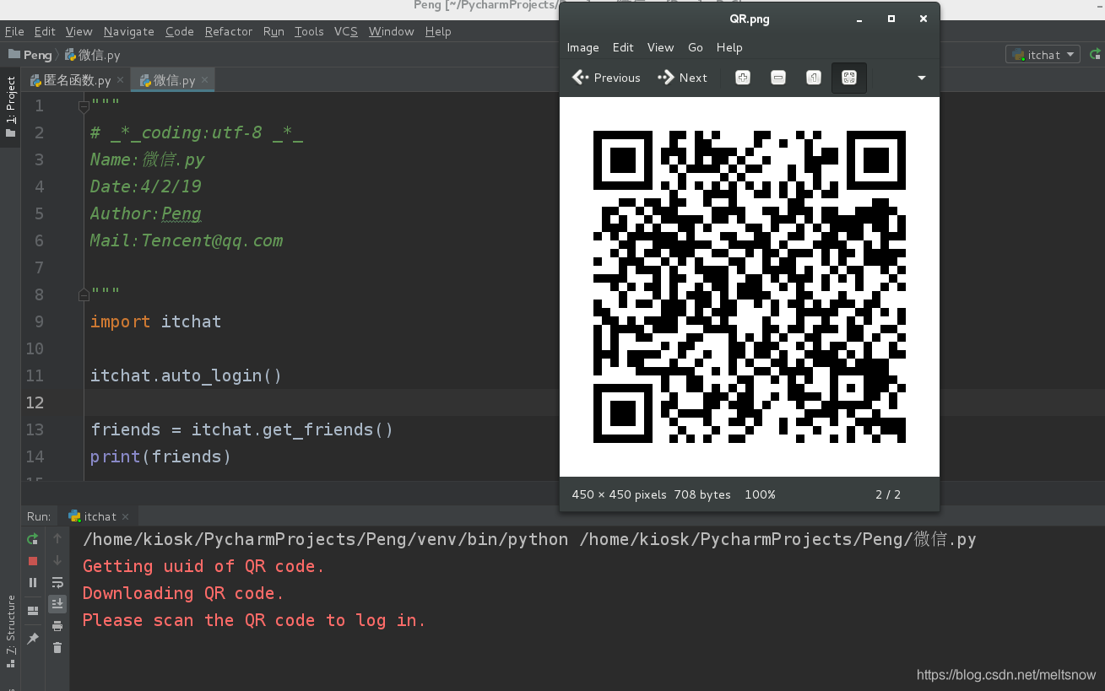Click 'itchat.auto_login()' code line
The height and width of the screenshot is (691, 1105).
pyautogui.click(x=186, y=375)
